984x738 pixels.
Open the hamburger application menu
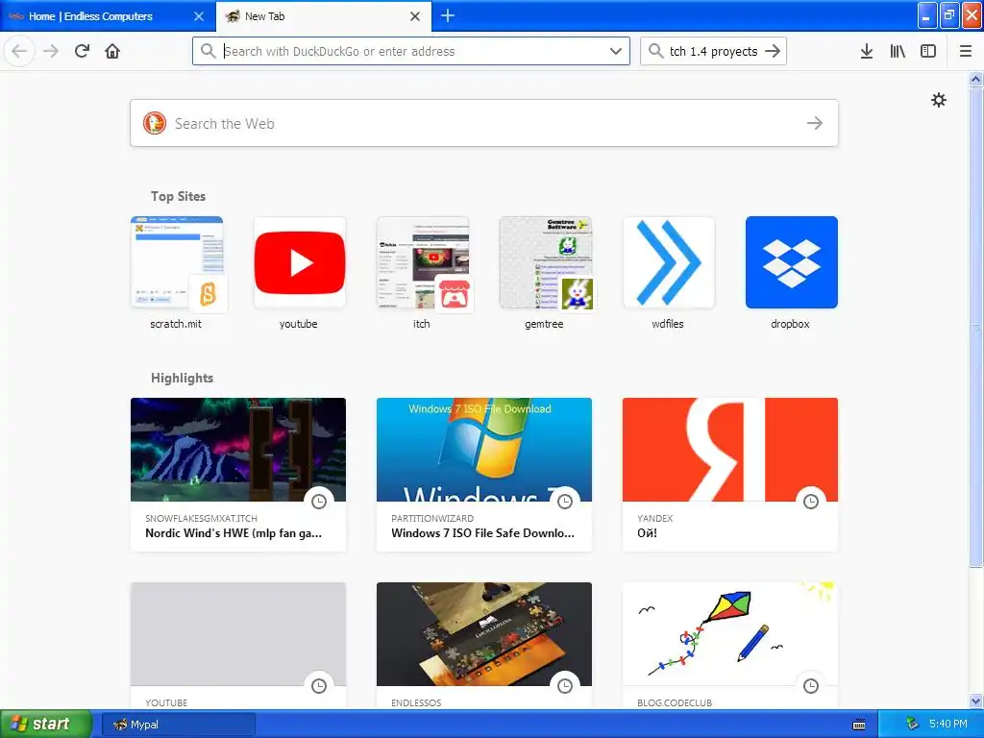click(x=966, y=51)
